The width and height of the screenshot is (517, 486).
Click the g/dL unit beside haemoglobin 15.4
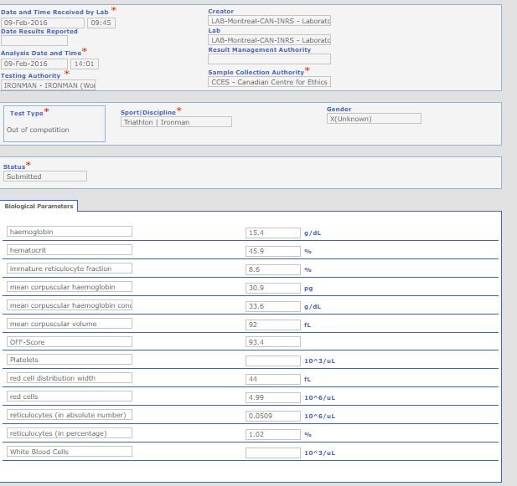pos(313,233)
